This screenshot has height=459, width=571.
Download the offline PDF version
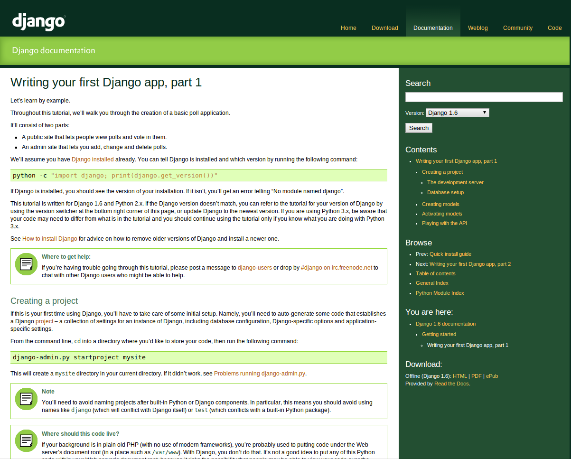pyautogui.click(x=476, y=376)
